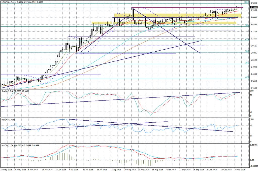The height and width of the screenshot is (172, 258).
Task: Click the 6.9355 price scale label
Action: click(x=253, y=10)
